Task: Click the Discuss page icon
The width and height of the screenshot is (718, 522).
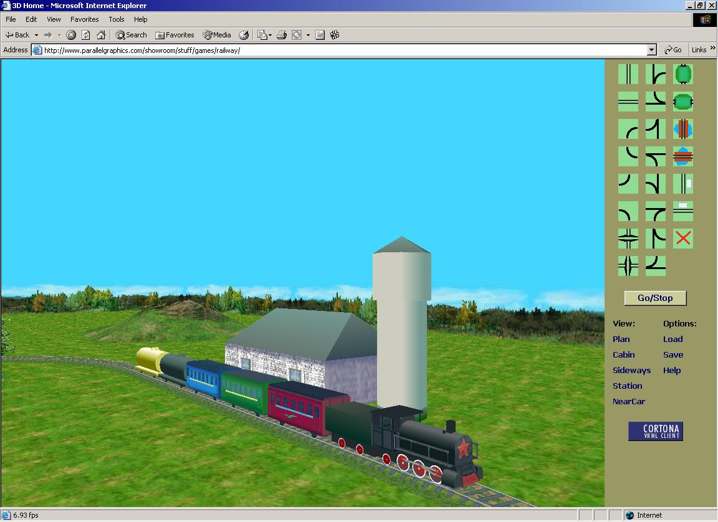Action: tap(320, 35)
